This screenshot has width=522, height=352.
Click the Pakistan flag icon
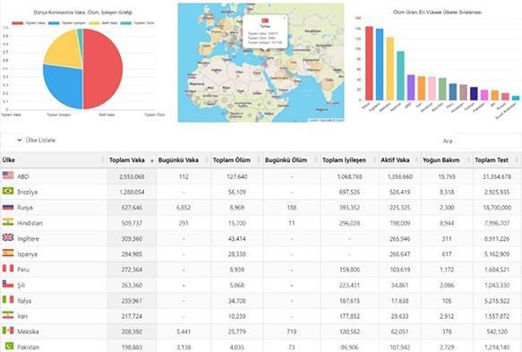pos(8,347)
